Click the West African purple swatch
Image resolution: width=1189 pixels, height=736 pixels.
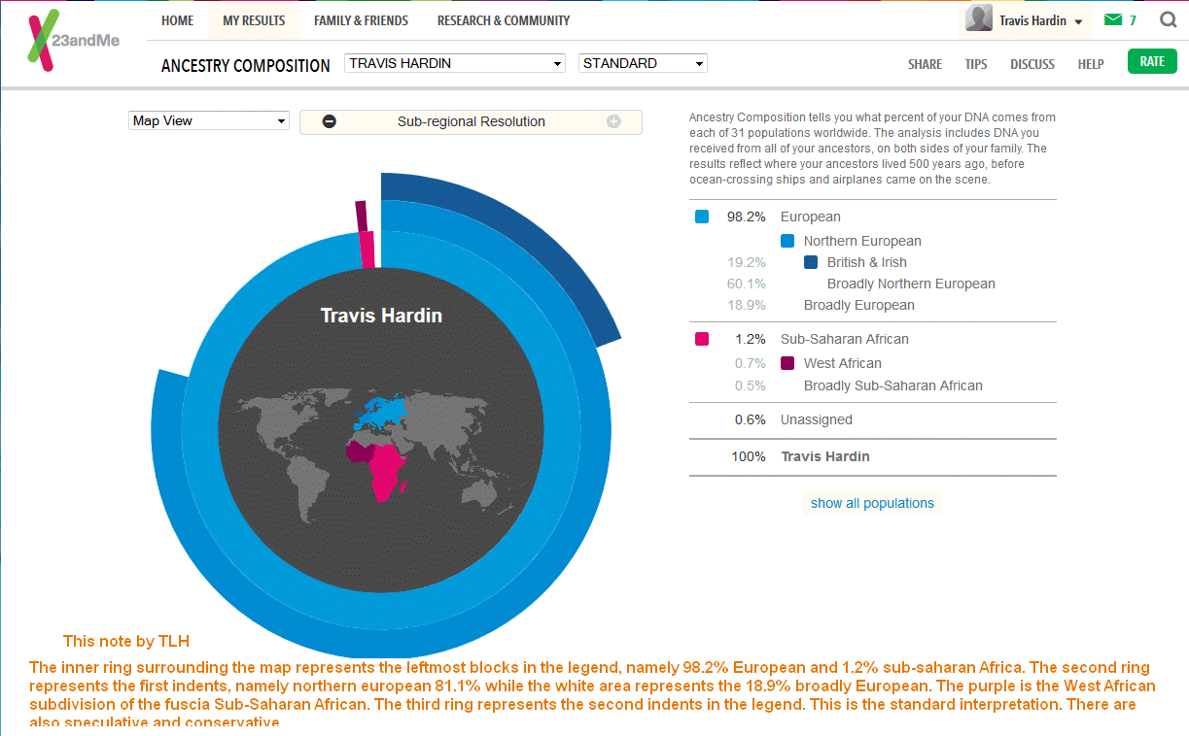point(787,363)
